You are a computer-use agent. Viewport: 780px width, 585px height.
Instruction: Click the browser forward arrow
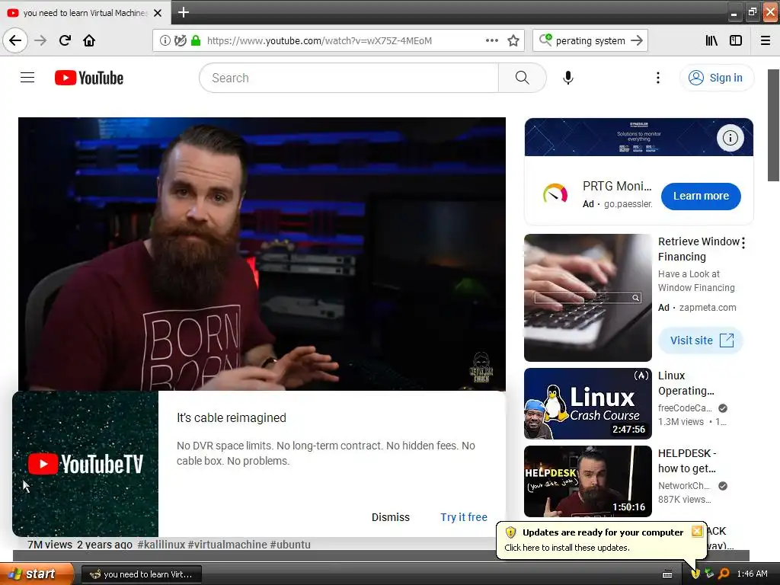[40, 41]
